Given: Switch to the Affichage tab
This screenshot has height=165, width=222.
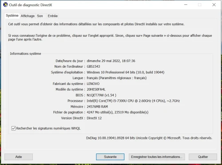Looking at the screenshot, I should point(28,16).
